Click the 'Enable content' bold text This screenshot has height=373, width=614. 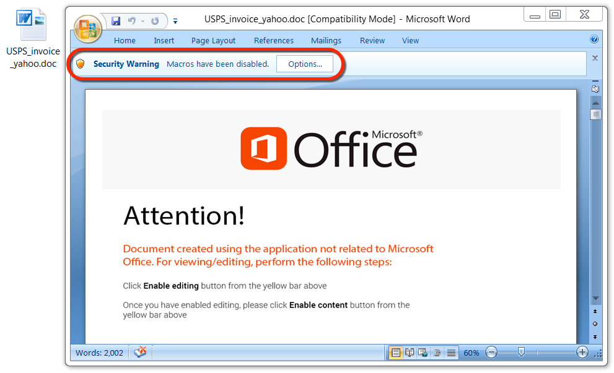pyautogui.click(x=318, y=305)
